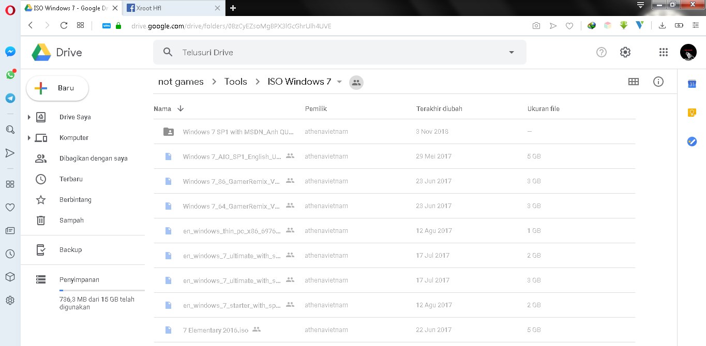The width and height of the screenshot is (706, 346).
Task: Show folder details info icon
Action: (658, 82)
